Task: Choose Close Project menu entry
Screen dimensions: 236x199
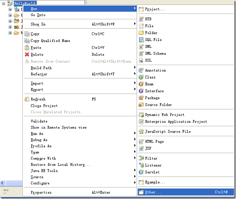Action: 80,106
